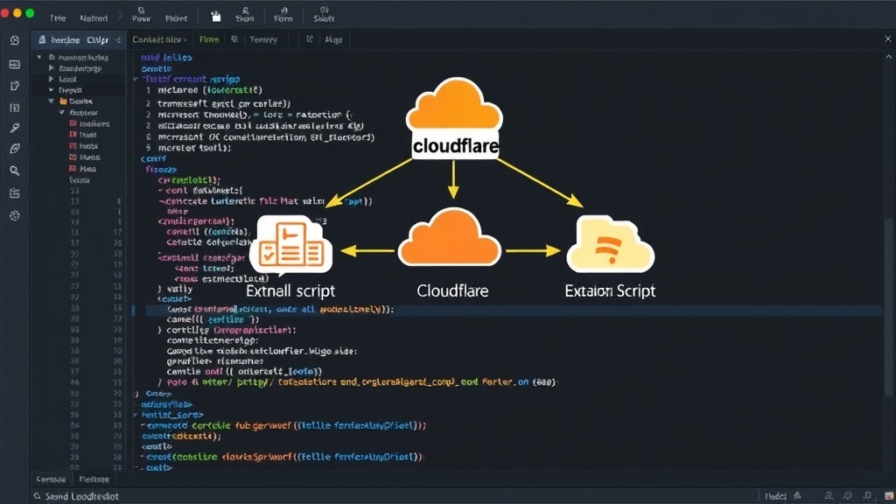The height and width of the screenshot is (504, 896).
Task: Select the open file tab in the sidebar header
Action: coord(79,40)
